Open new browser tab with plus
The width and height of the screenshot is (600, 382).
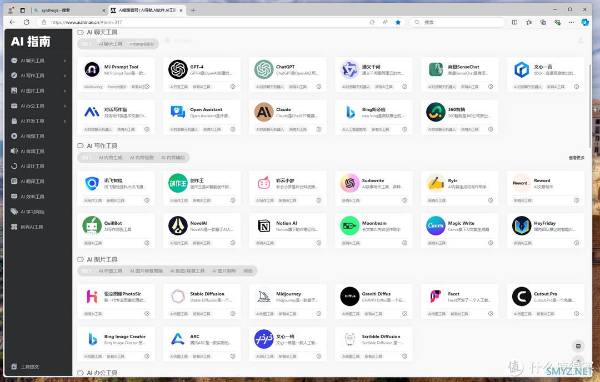[x=193, y=11]
